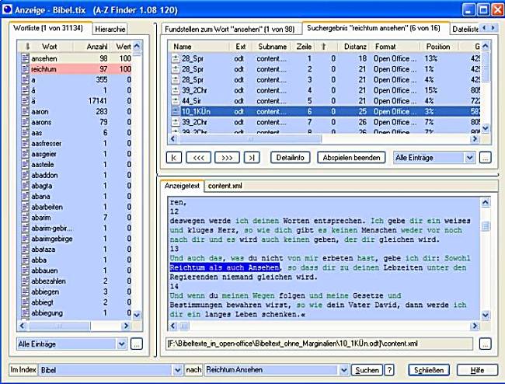
Task: Switch to the content.xml tab
Action: (225, 186)
